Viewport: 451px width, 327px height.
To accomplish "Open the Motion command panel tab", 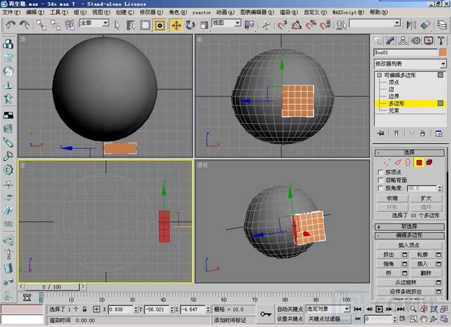I will tap(416, 41).
